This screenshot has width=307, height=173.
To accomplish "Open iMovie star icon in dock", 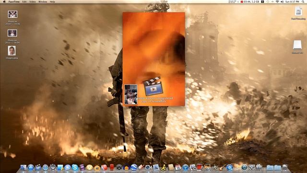I will [x=215, y=167].
